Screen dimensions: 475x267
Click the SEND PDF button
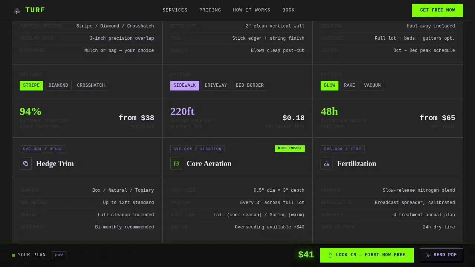(441, 255)
